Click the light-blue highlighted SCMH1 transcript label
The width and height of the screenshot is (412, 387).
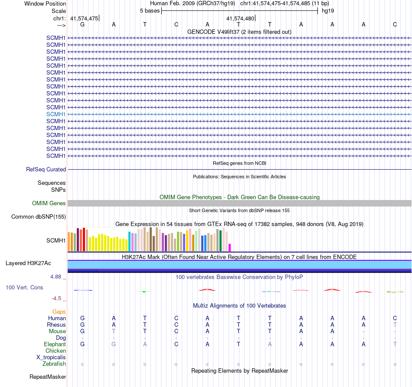tap(56, 115)
